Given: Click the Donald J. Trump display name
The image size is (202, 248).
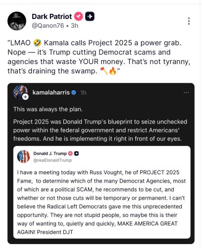Looking at the screenshot, I should (50, 153).
